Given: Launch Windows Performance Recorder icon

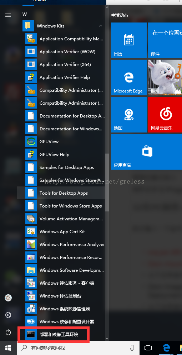Looking at the screenshot, I should 31,257.
